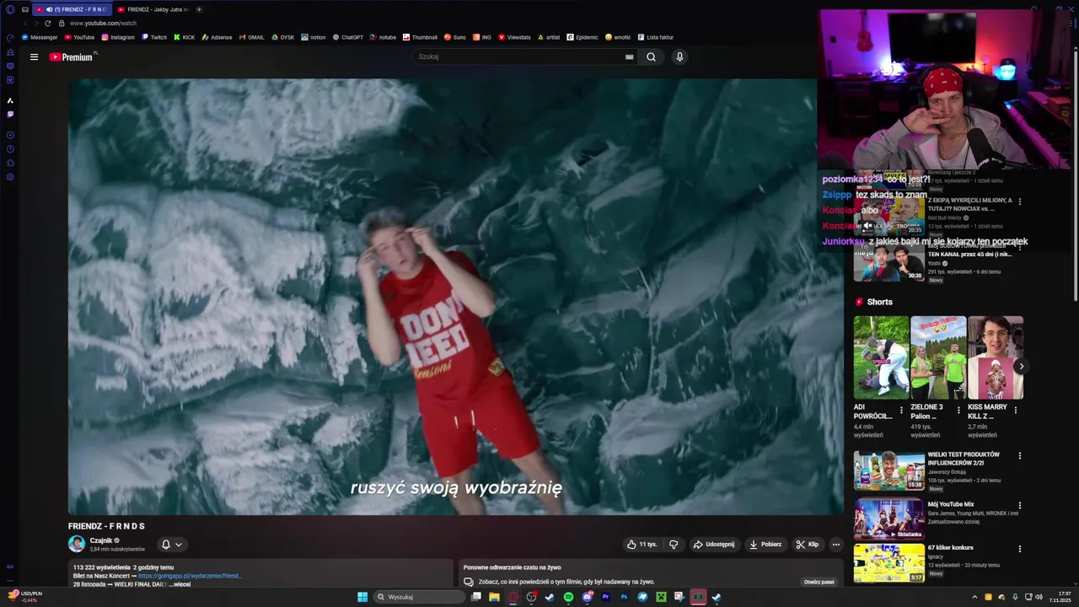
Task: Open Spotify from the taskbar
Action: [x=568, y=597]
